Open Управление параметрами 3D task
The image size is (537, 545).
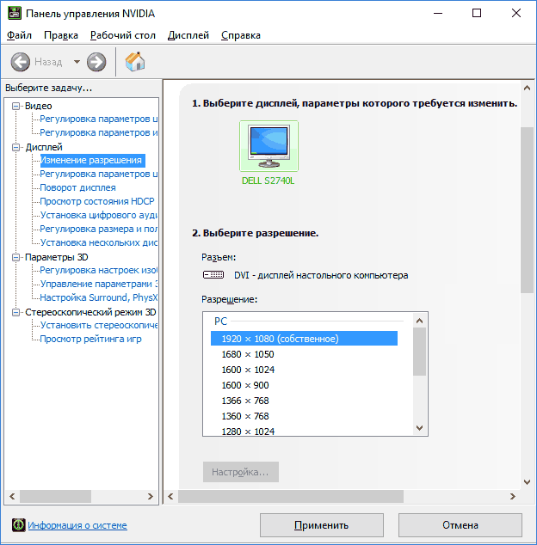pyautogui.click(x=98, y=284)
